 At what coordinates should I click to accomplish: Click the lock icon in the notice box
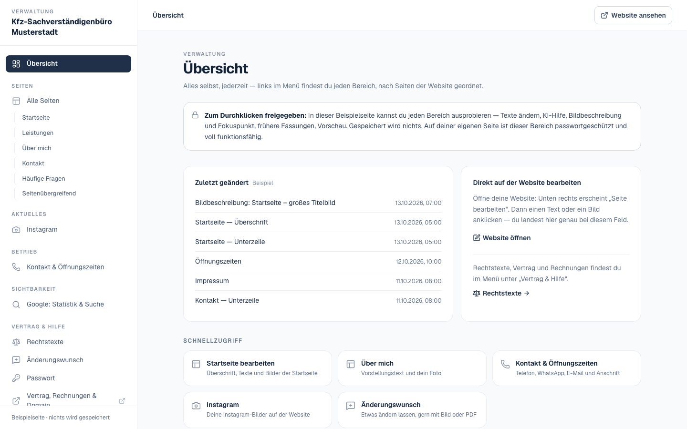coord(195,115)
